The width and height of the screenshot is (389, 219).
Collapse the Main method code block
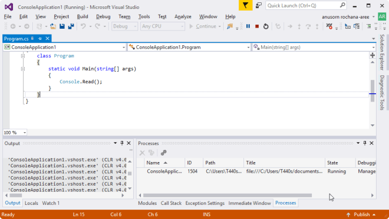click(23, 69)
